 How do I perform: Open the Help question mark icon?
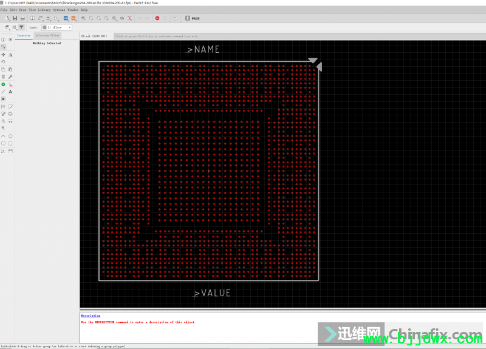[175, 18]
